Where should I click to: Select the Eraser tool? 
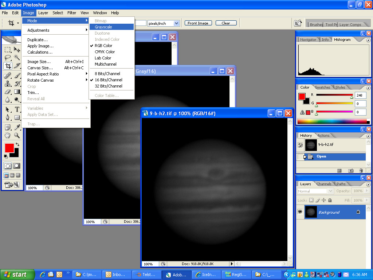click(x=8, y=92)
